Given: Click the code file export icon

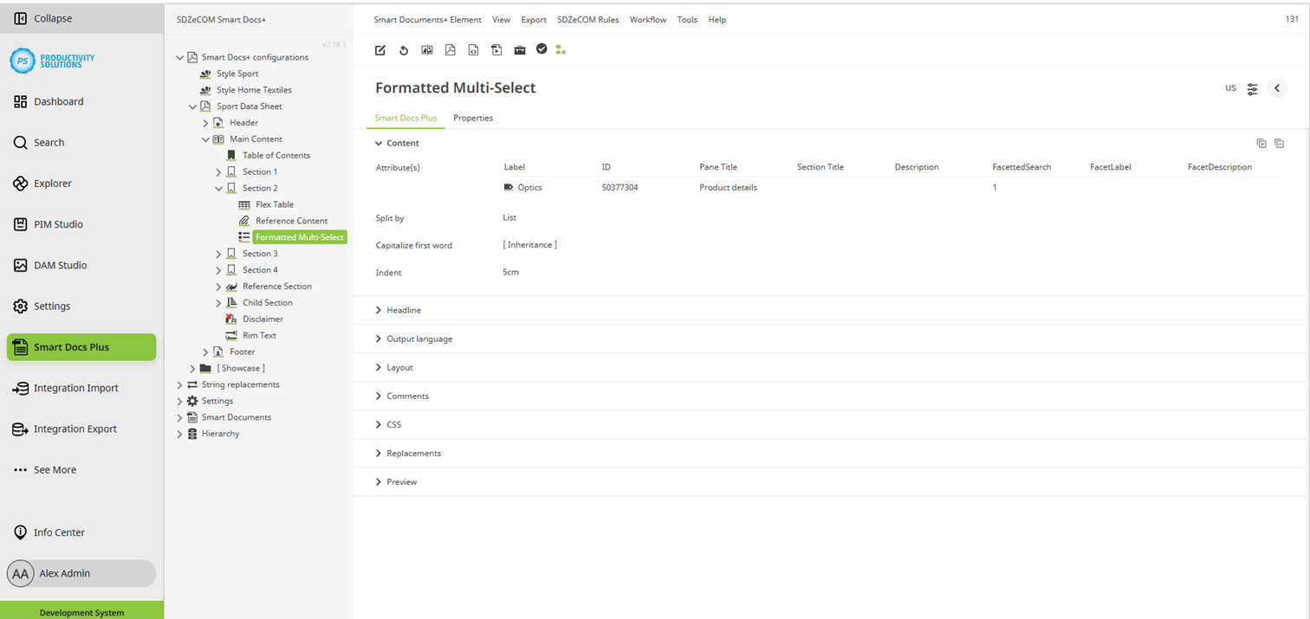Looking at the screenshot, I should click(473, 49).
